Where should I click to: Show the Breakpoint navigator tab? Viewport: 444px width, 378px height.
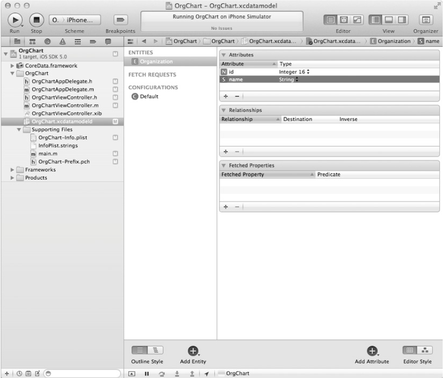tap(93, 42)
